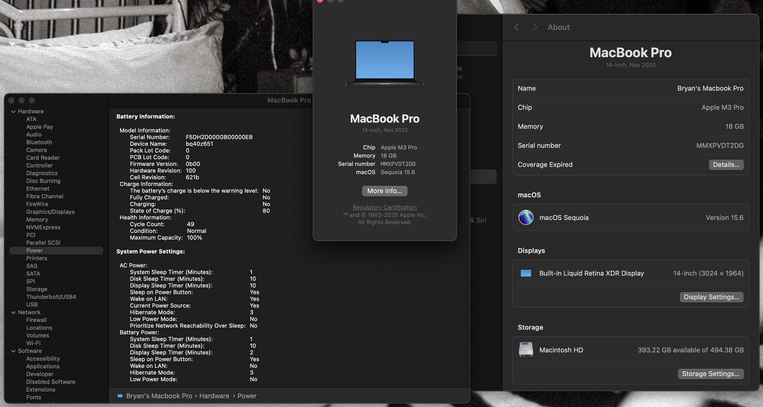The image size is (763, 407).
Task: Click the Name field value Bryan's Macbook Pro
Action: pyautogui.click(x=710, y=88)
